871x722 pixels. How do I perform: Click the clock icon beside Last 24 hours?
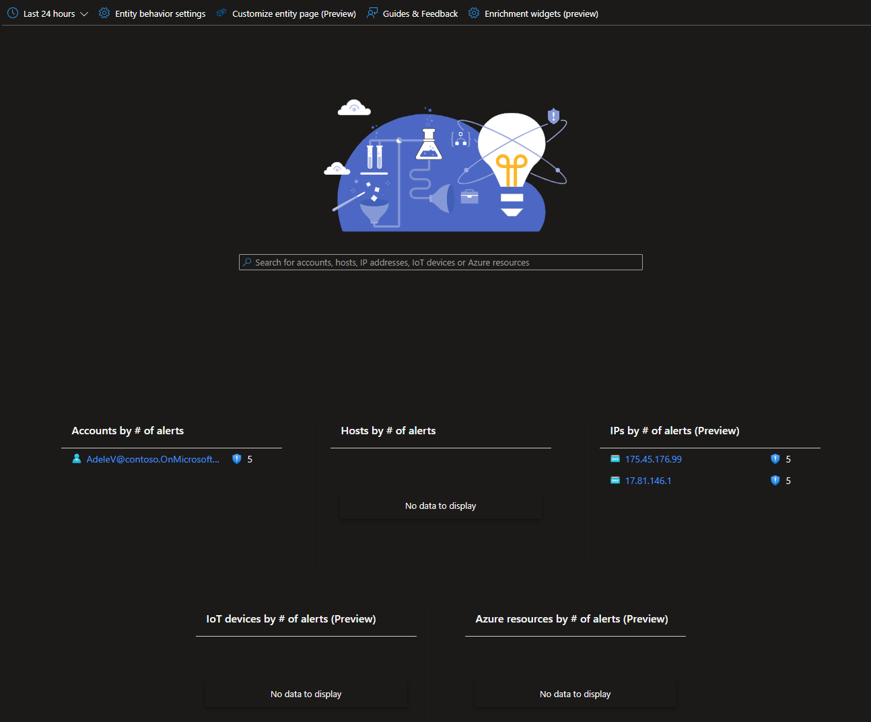(11, 13)
